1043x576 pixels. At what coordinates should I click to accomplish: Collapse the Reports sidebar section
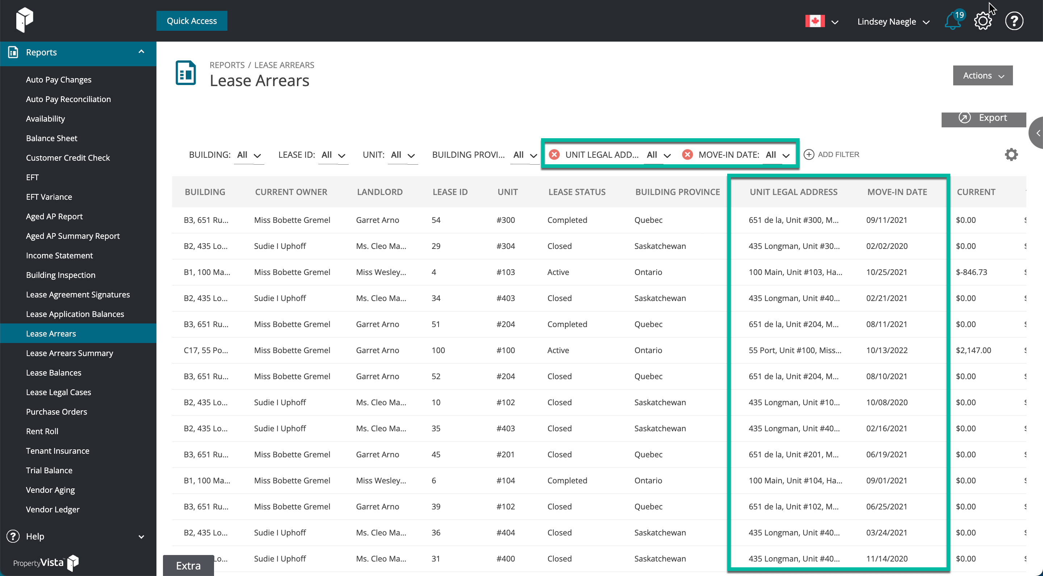pyautogui.click(x=141, y=52)
